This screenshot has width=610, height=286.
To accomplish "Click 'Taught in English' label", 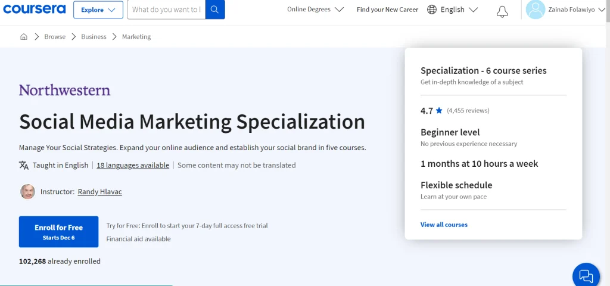I will (60, 166).
